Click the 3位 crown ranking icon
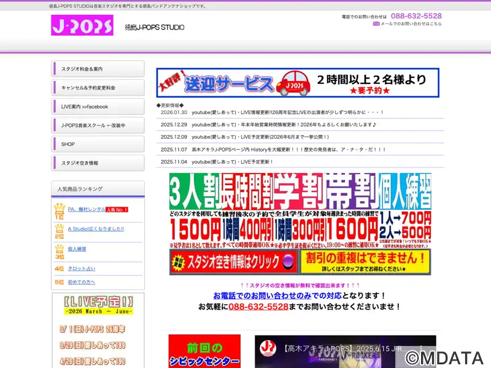The image size is (491, 368). tap(59, 251)
